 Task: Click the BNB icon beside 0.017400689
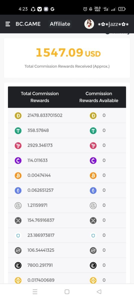point(18,280)
